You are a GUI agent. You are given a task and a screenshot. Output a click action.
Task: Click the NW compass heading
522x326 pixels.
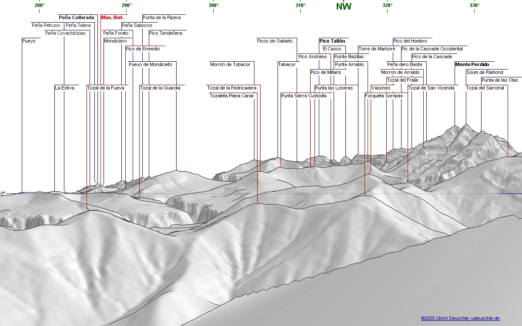(344, 7)
